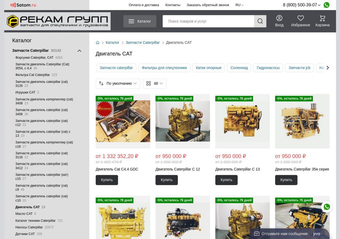Click the Рекам Групп company logo
The width and height of the screenshot is (340, 239).
[x=57, y=21]
